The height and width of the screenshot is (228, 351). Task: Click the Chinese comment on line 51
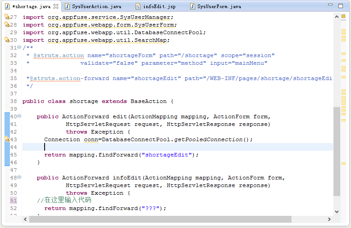[x=64, y=200]
